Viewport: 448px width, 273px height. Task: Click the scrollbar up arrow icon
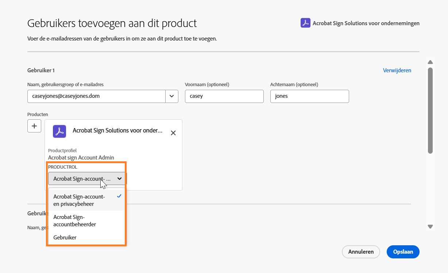click(x=430, y=61)
